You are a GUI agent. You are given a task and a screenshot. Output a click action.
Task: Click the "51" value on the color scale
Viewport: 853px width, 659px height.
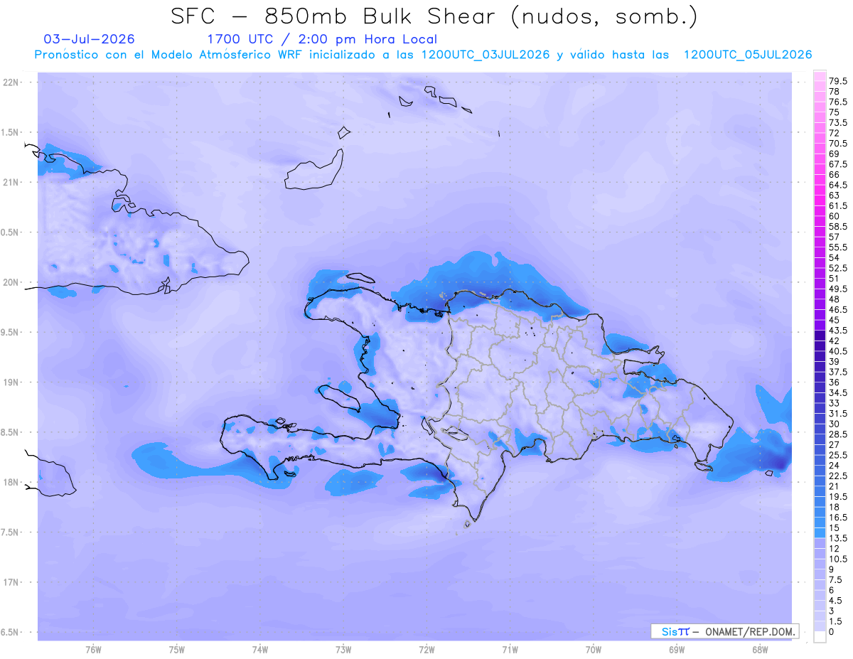click(833, 278)
